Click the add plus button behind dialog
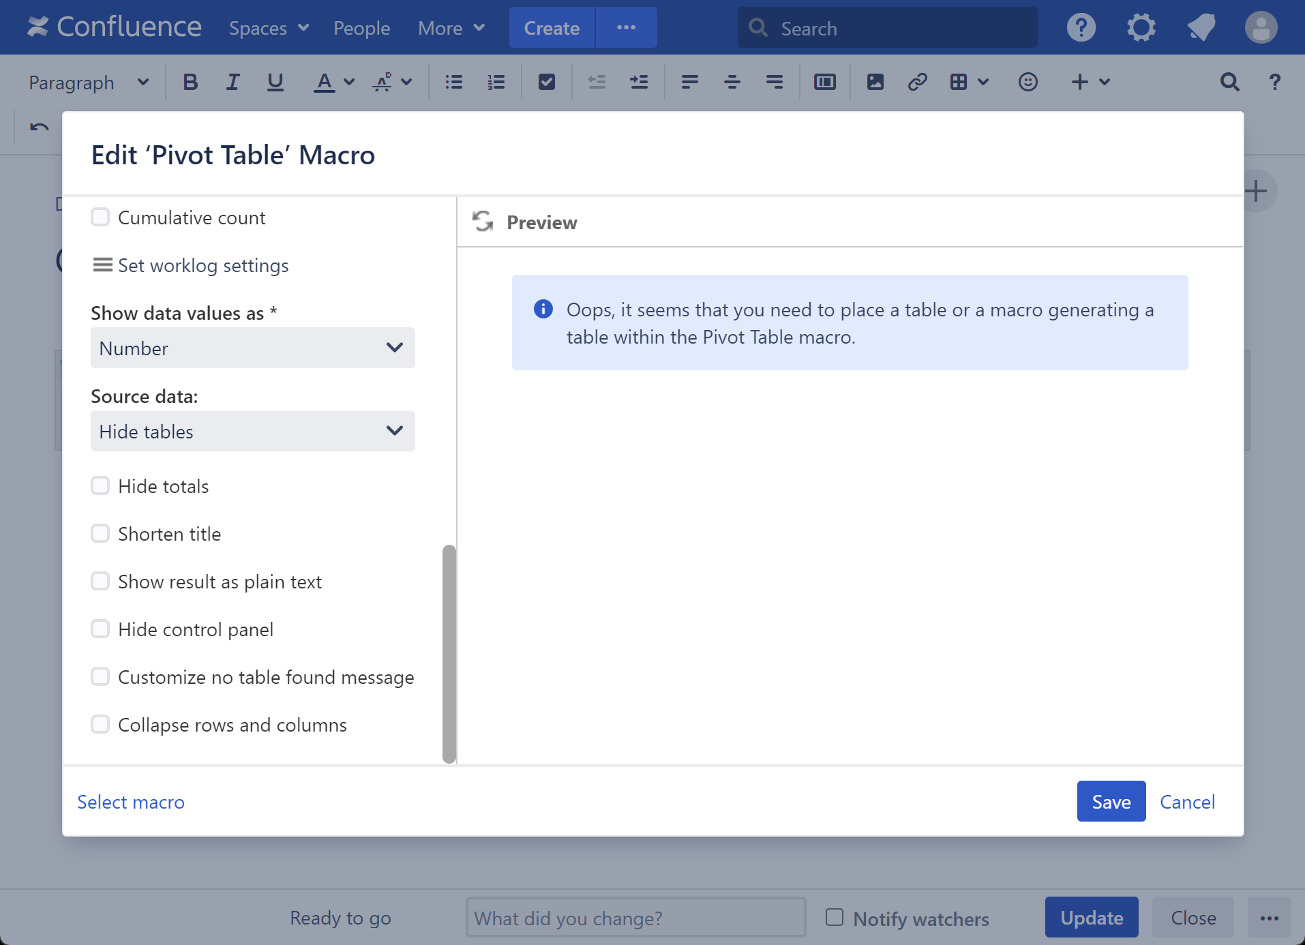This screenshot has width=1305, height=945. pos(1256,191)
